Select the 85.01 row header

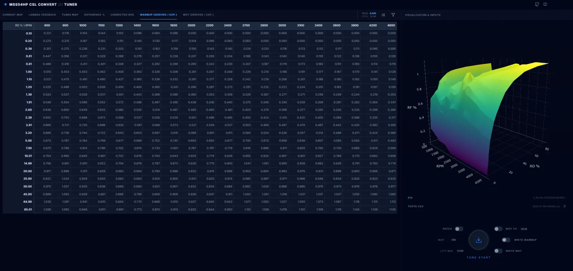[18, 209]
